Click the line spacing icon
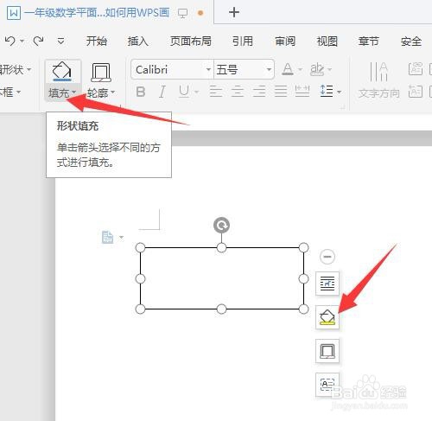The image size is (432, 421). pos(327,91)
